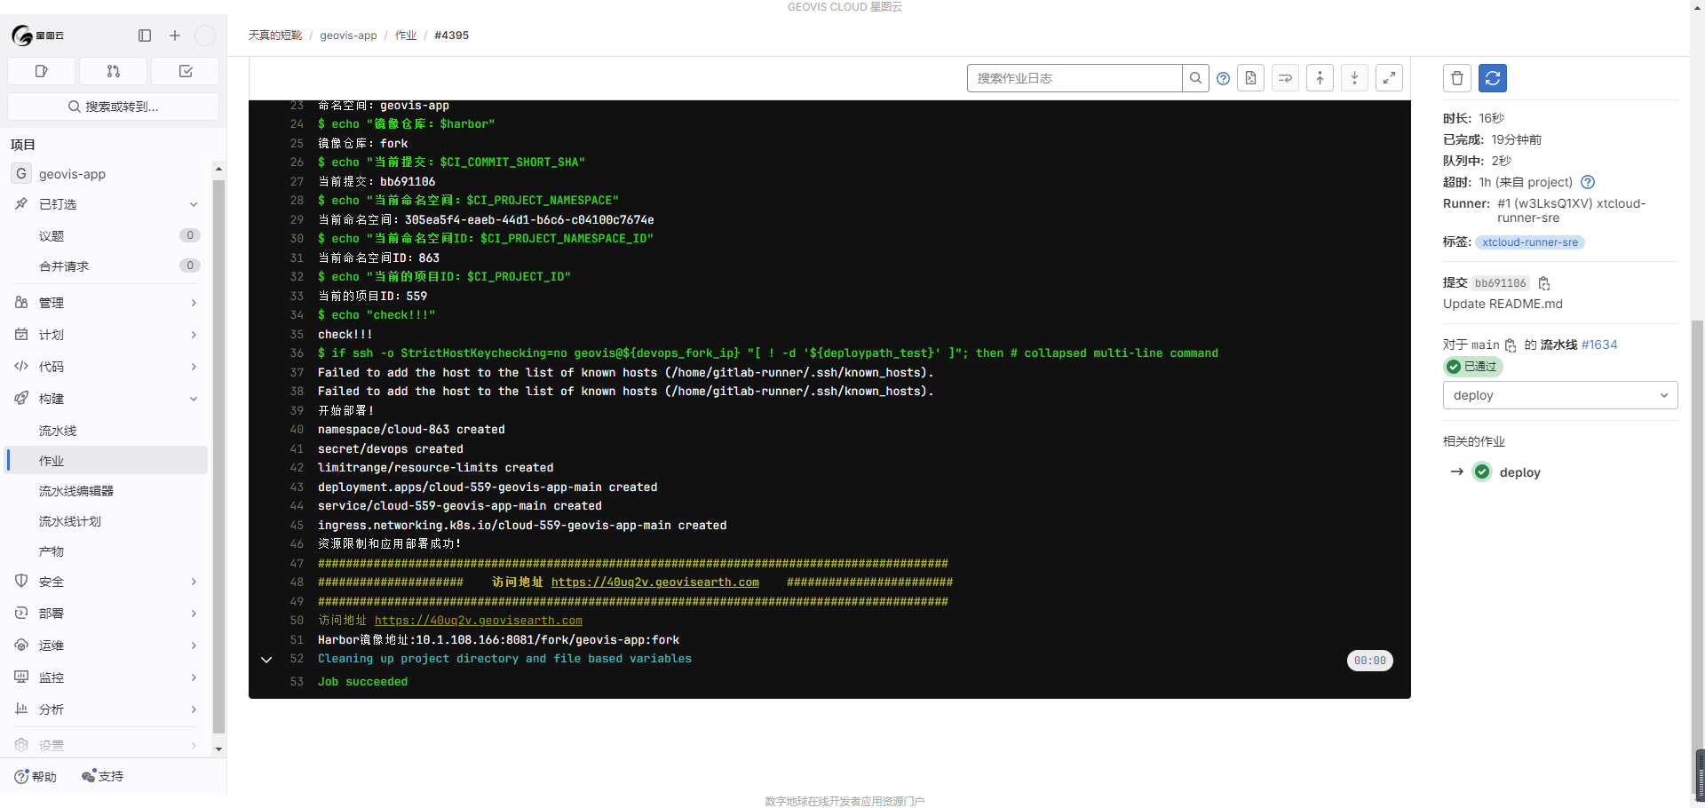This screenshot has width=1705, height=808.
Task: Open the 设置 menu section
Action: coord(107,745)
